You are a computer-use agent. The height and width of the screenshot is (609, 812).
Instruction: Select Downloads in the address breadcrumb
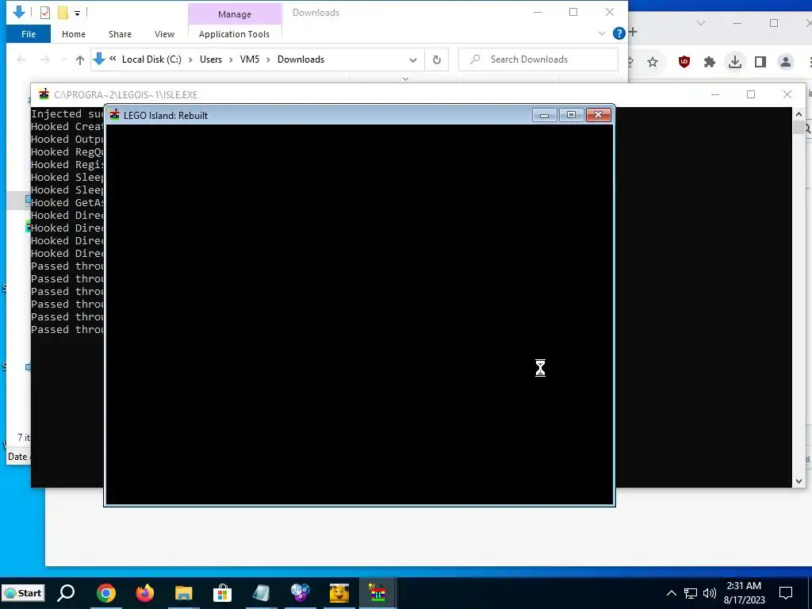[x=301, y=59]
